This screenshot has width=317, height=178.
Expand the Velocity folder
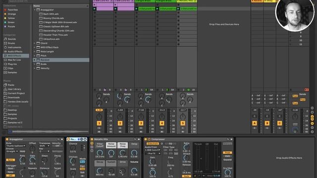(x=35, y=68)
